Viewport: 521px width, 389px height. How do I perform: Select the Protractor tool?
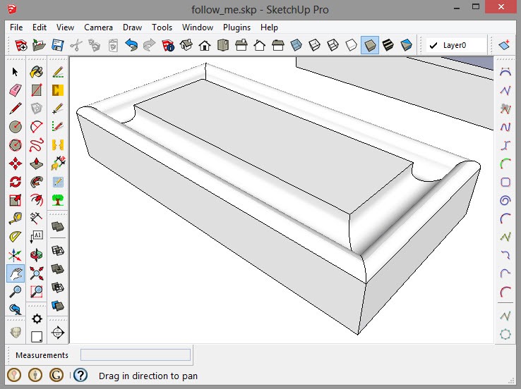click(16, 237)
